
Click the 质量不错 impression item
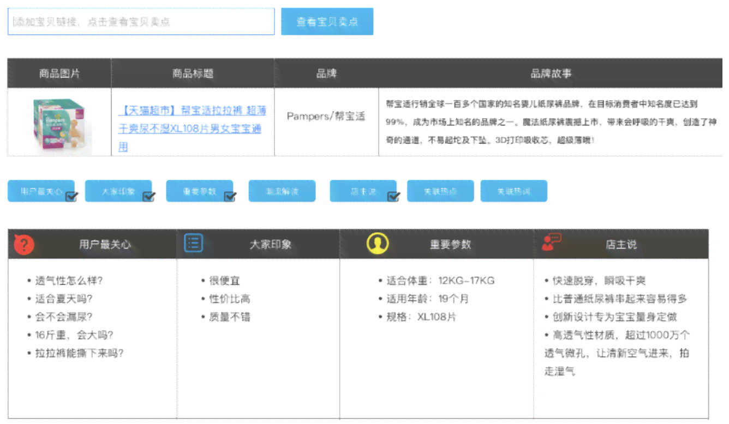[x=230, y=317]
